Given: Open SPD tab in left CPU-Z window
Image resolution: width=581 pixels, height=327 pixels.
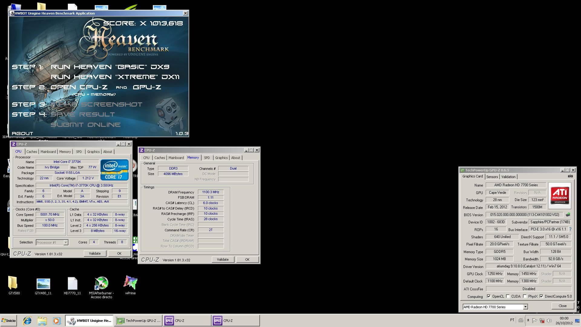Looking at the screenshot, I should 79,152.
